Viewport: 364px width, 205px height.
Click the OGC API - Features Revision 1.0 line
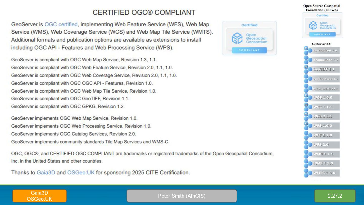click(82, 83)
